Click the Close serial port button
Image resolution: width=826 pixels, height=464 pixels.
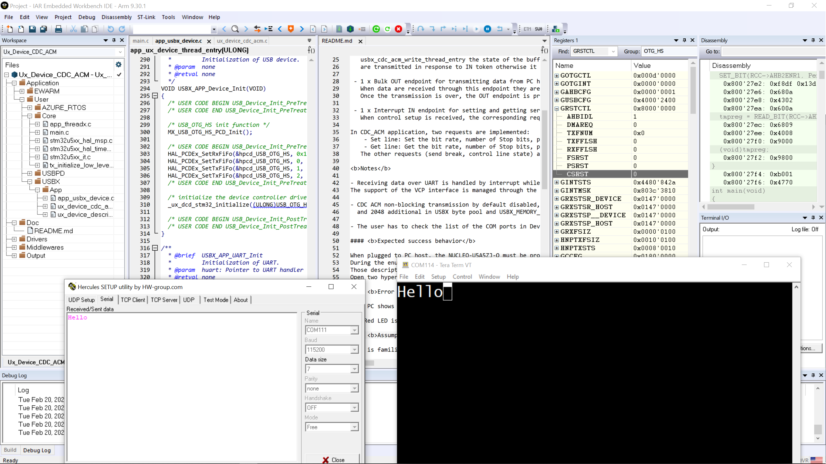tap(333, 460)
